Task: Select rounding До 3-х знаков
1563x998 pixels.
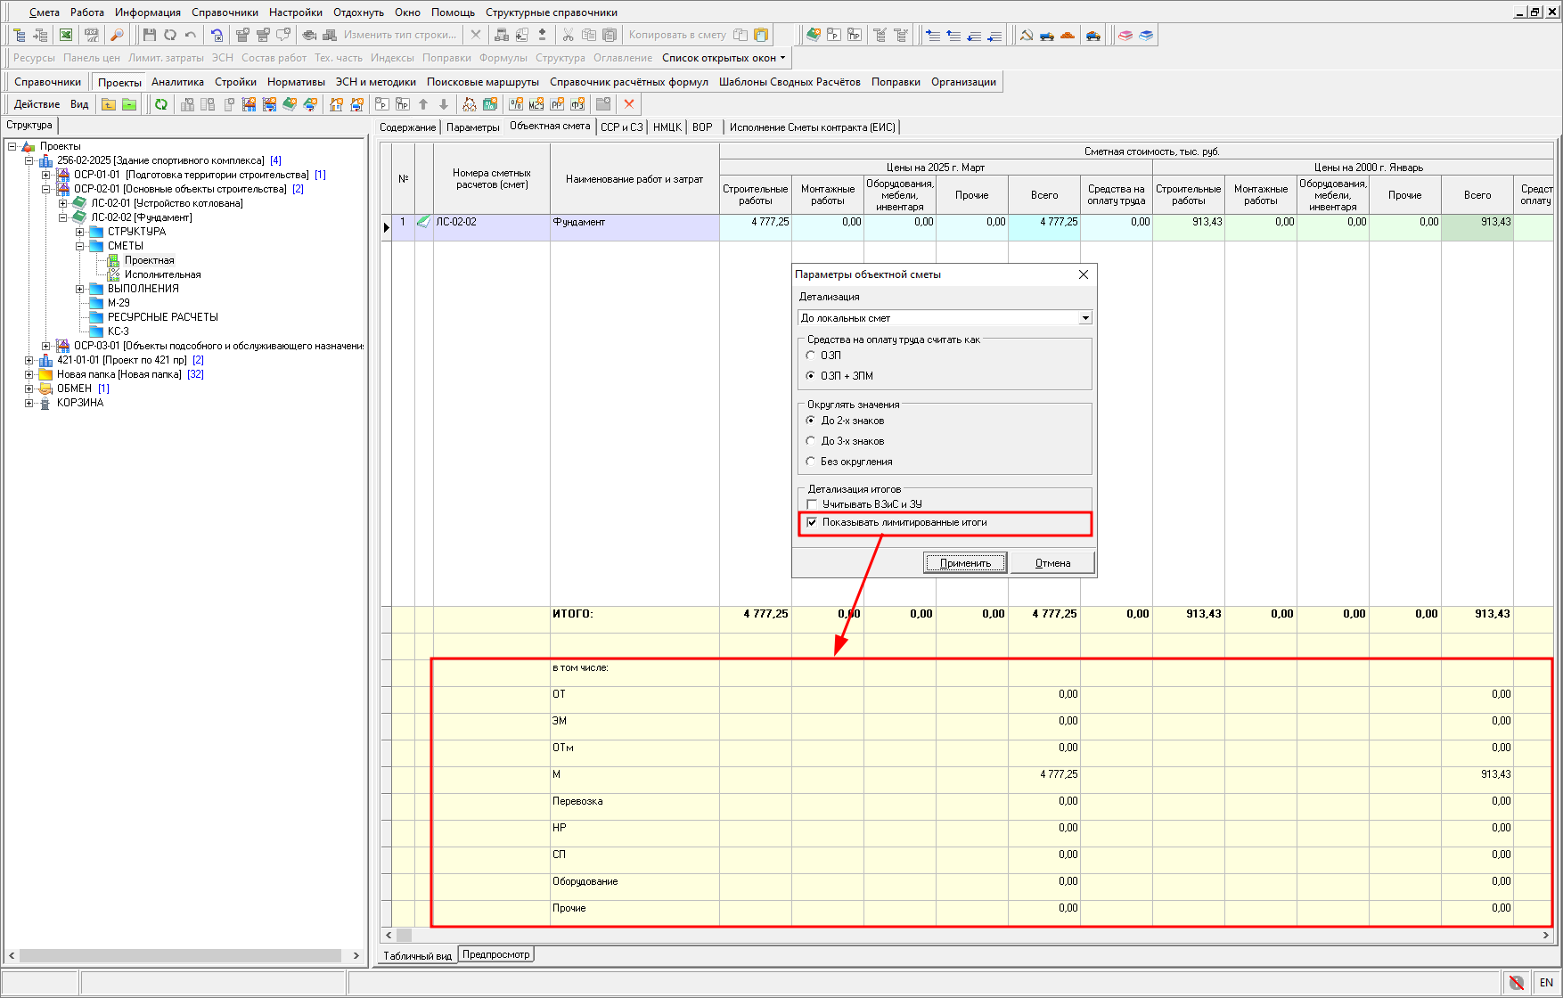Action: click(x=811, y=441)
